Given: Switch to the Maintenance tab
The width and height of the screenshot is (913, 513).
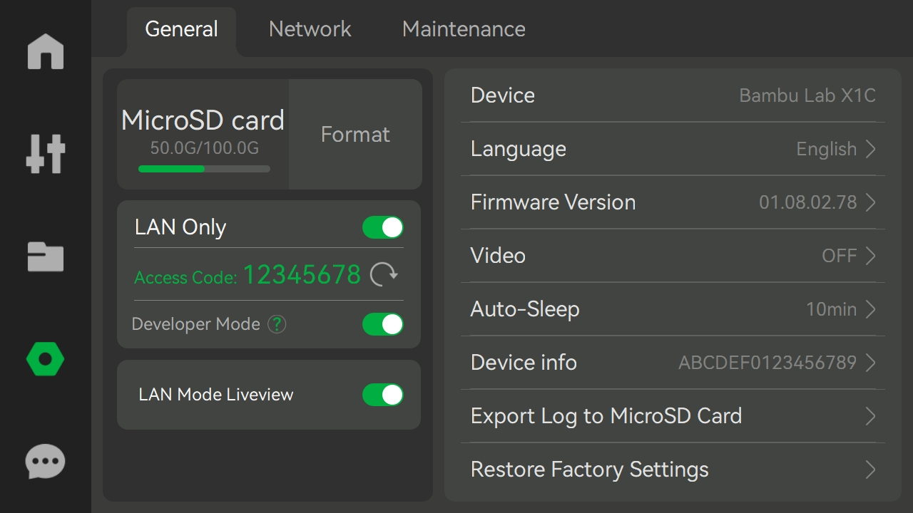Looking at the screenshot, I should 464,29.
